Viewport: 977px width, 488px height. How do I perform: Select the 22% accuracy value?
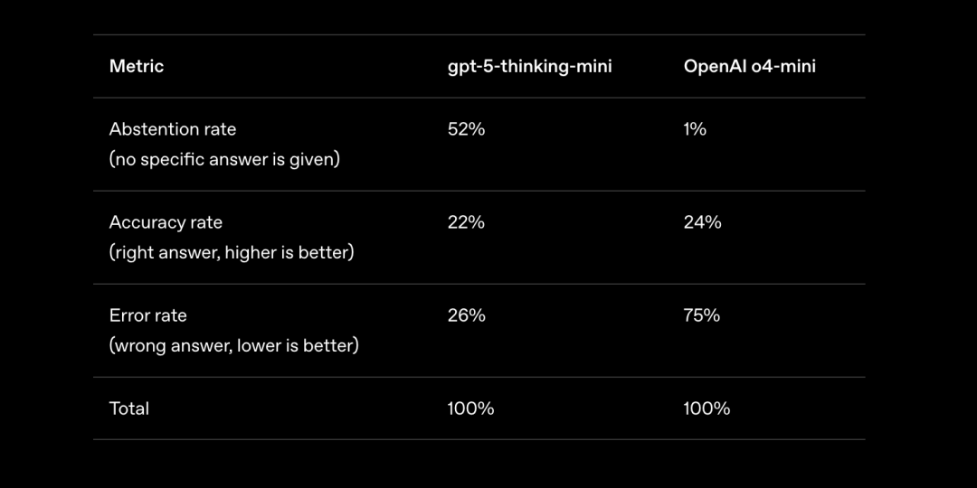[466, 222]
